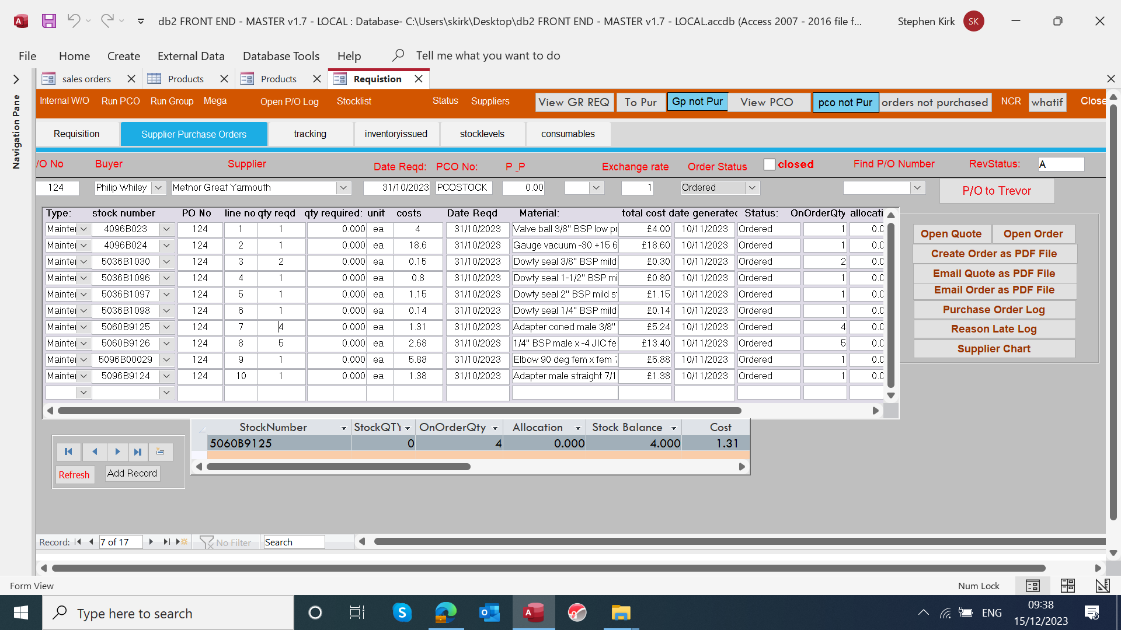This screenshot has height=630, width=1121.
Task: Toggle the pco not Pur button
Action: pyautogui.click(x=845, y=103)
